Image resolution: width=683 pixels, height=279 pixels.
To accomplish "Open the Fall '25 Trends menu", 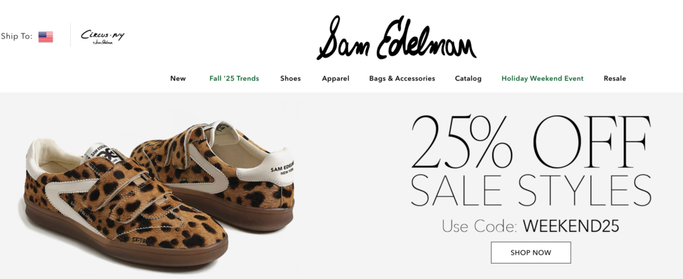I will pos(234,79).
